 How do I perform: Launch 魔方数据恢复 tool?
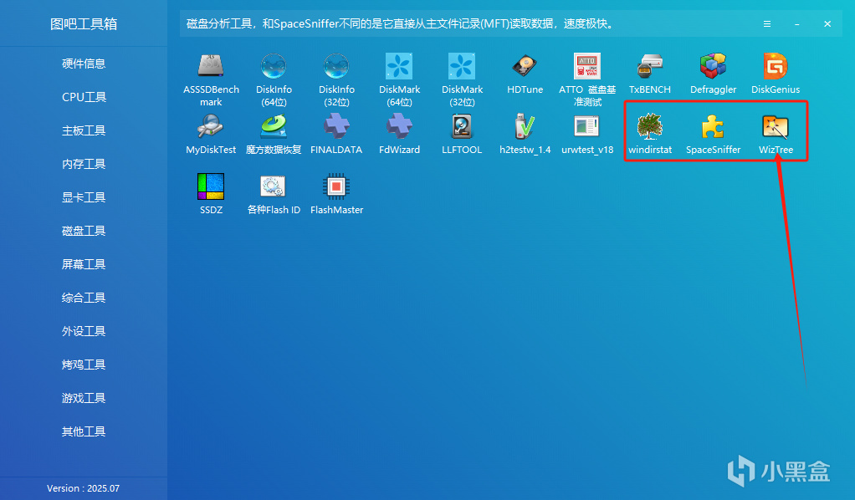(x=274, y=134)
